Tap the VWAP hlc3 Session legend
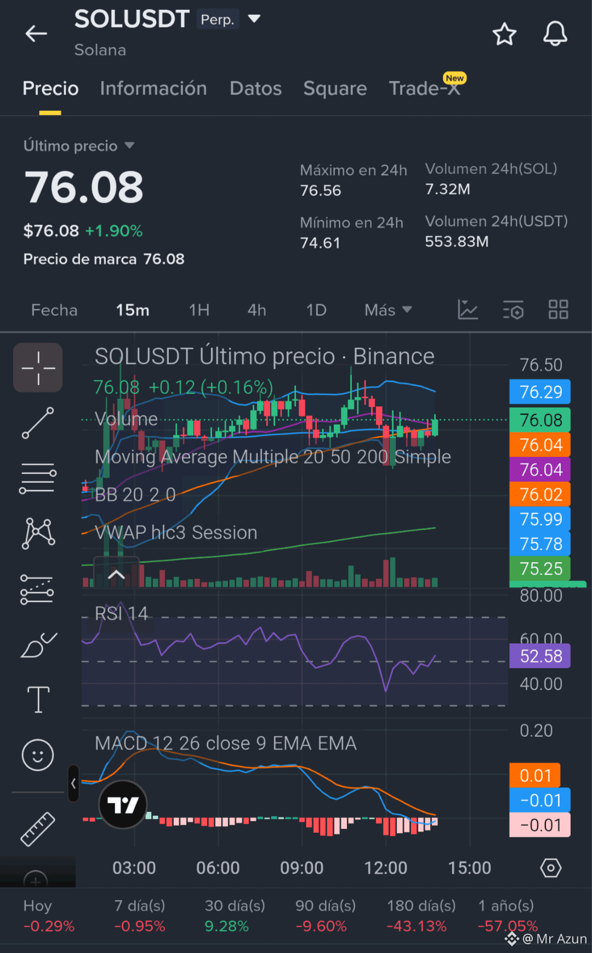592x953 pixels. (x=176, y=533)
